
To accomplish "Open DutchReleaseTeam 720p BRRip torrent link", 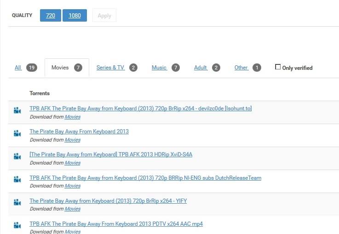I will tap(145, 178).
